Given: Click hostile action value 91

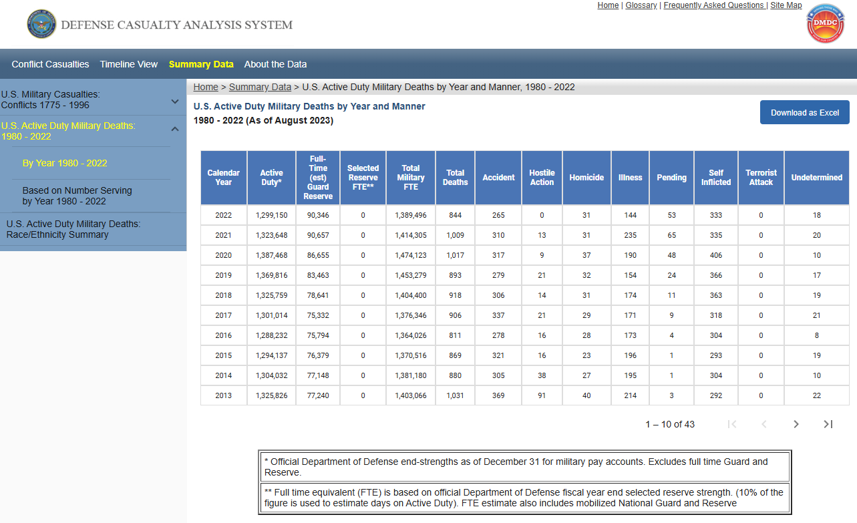Looking at the screenshot, I should 542,395.
